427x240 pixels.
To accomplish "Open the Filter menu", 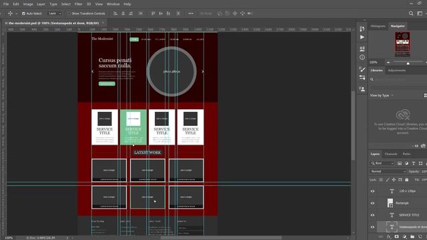I will click(78, 4).
